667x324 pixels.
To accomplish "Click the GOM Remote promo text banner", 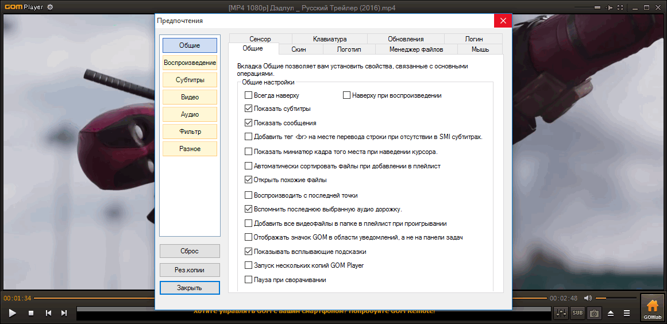I will [314, 312].
